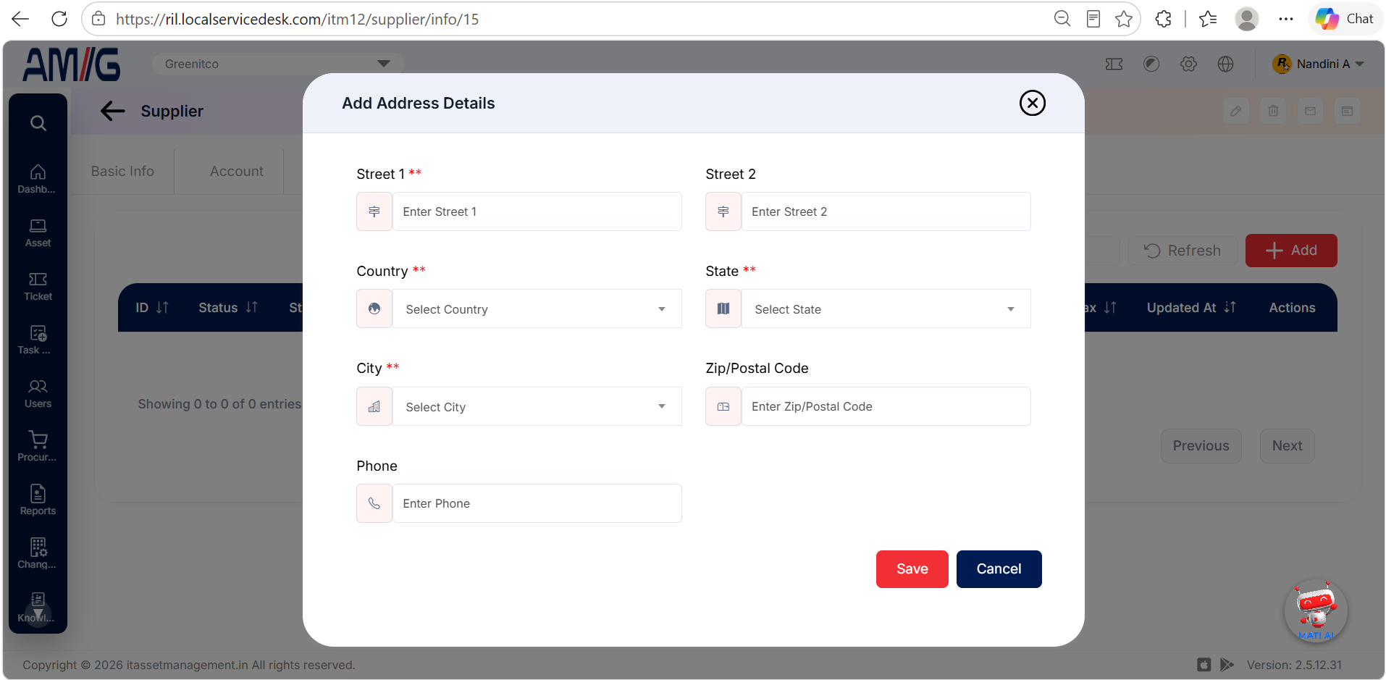Click the State map icon
This screenshot has width=1386, height=680.
coord(723,308)
